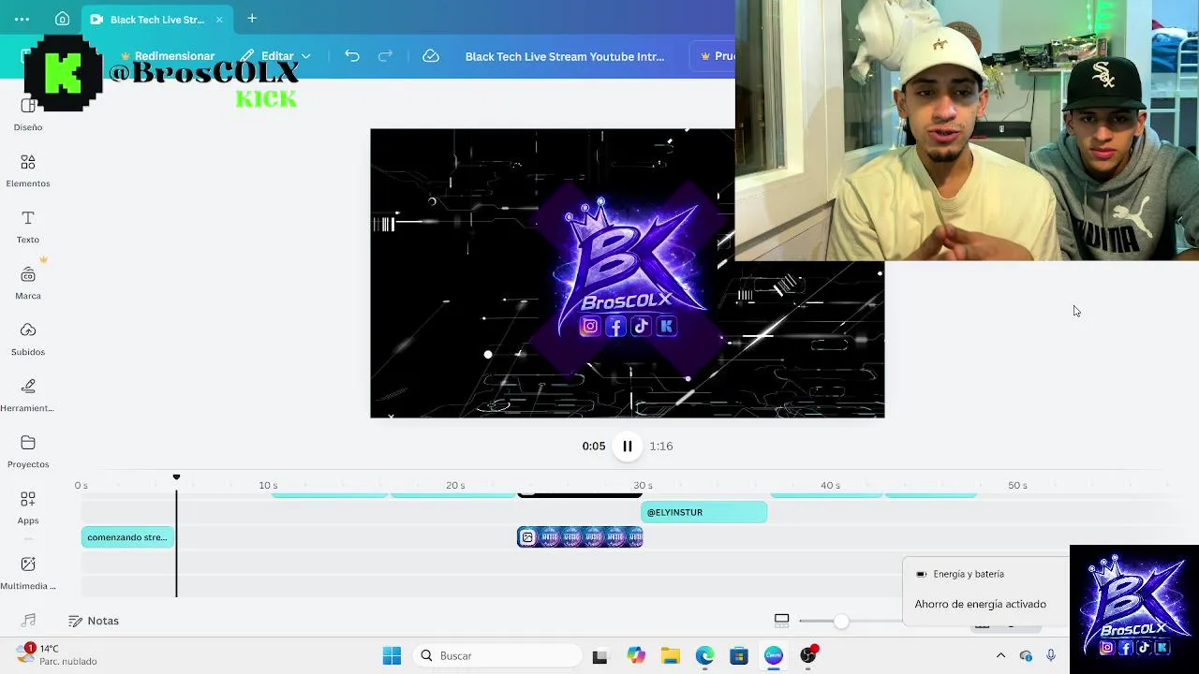
Task: Open the Multimedia panel
Action: tap(28, 574)
